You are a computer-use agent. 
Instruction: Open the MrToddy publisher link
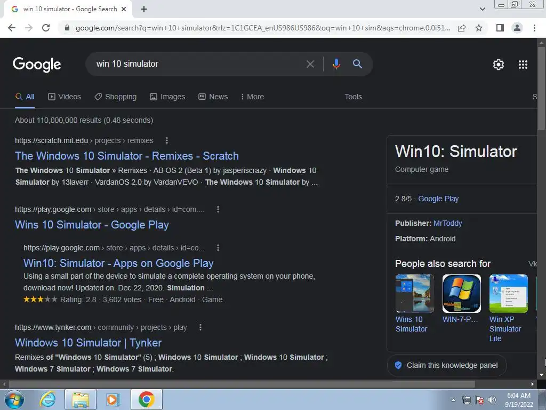[448, 224]
